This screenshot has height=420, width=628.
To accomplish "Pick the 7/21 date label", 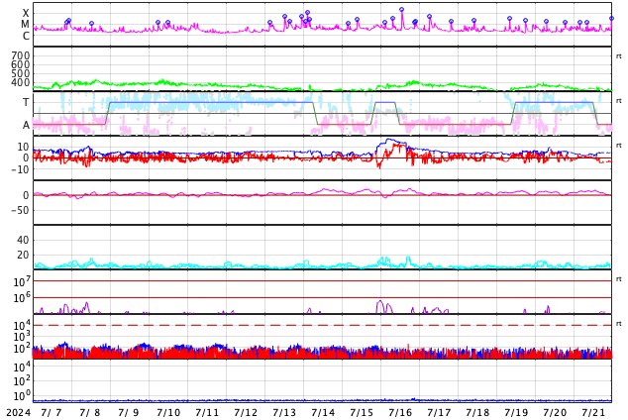I will 593,412.
